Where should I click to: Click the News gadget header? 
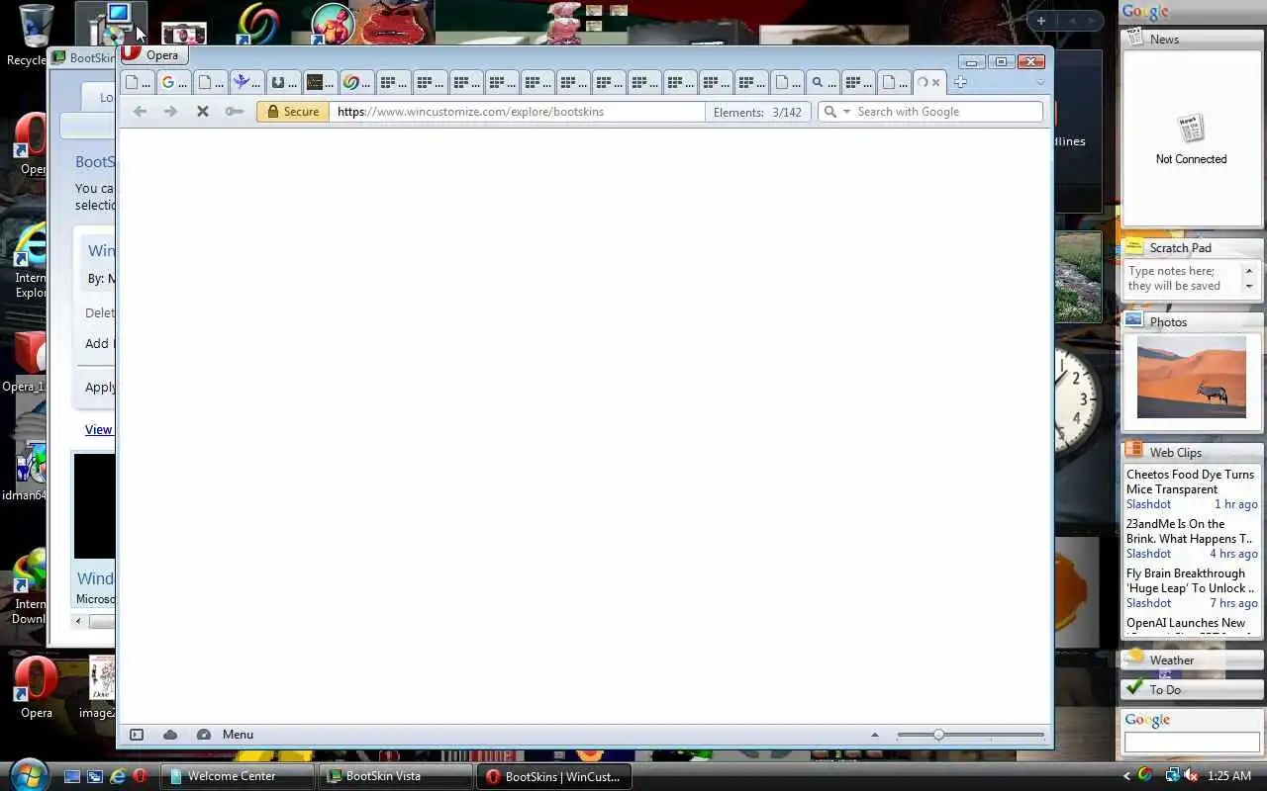[1192, 40]
